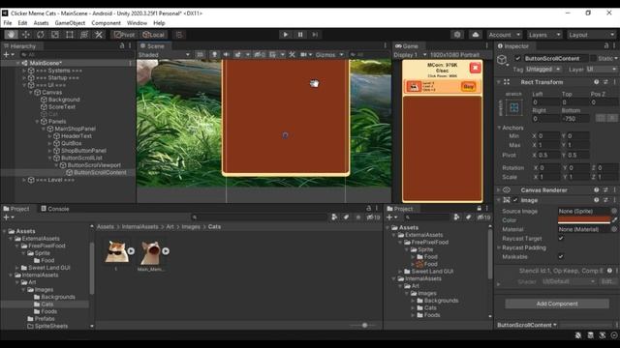Pick color with eyedropper icon
This screenshot has height=348, width=620.
point(614,220)
